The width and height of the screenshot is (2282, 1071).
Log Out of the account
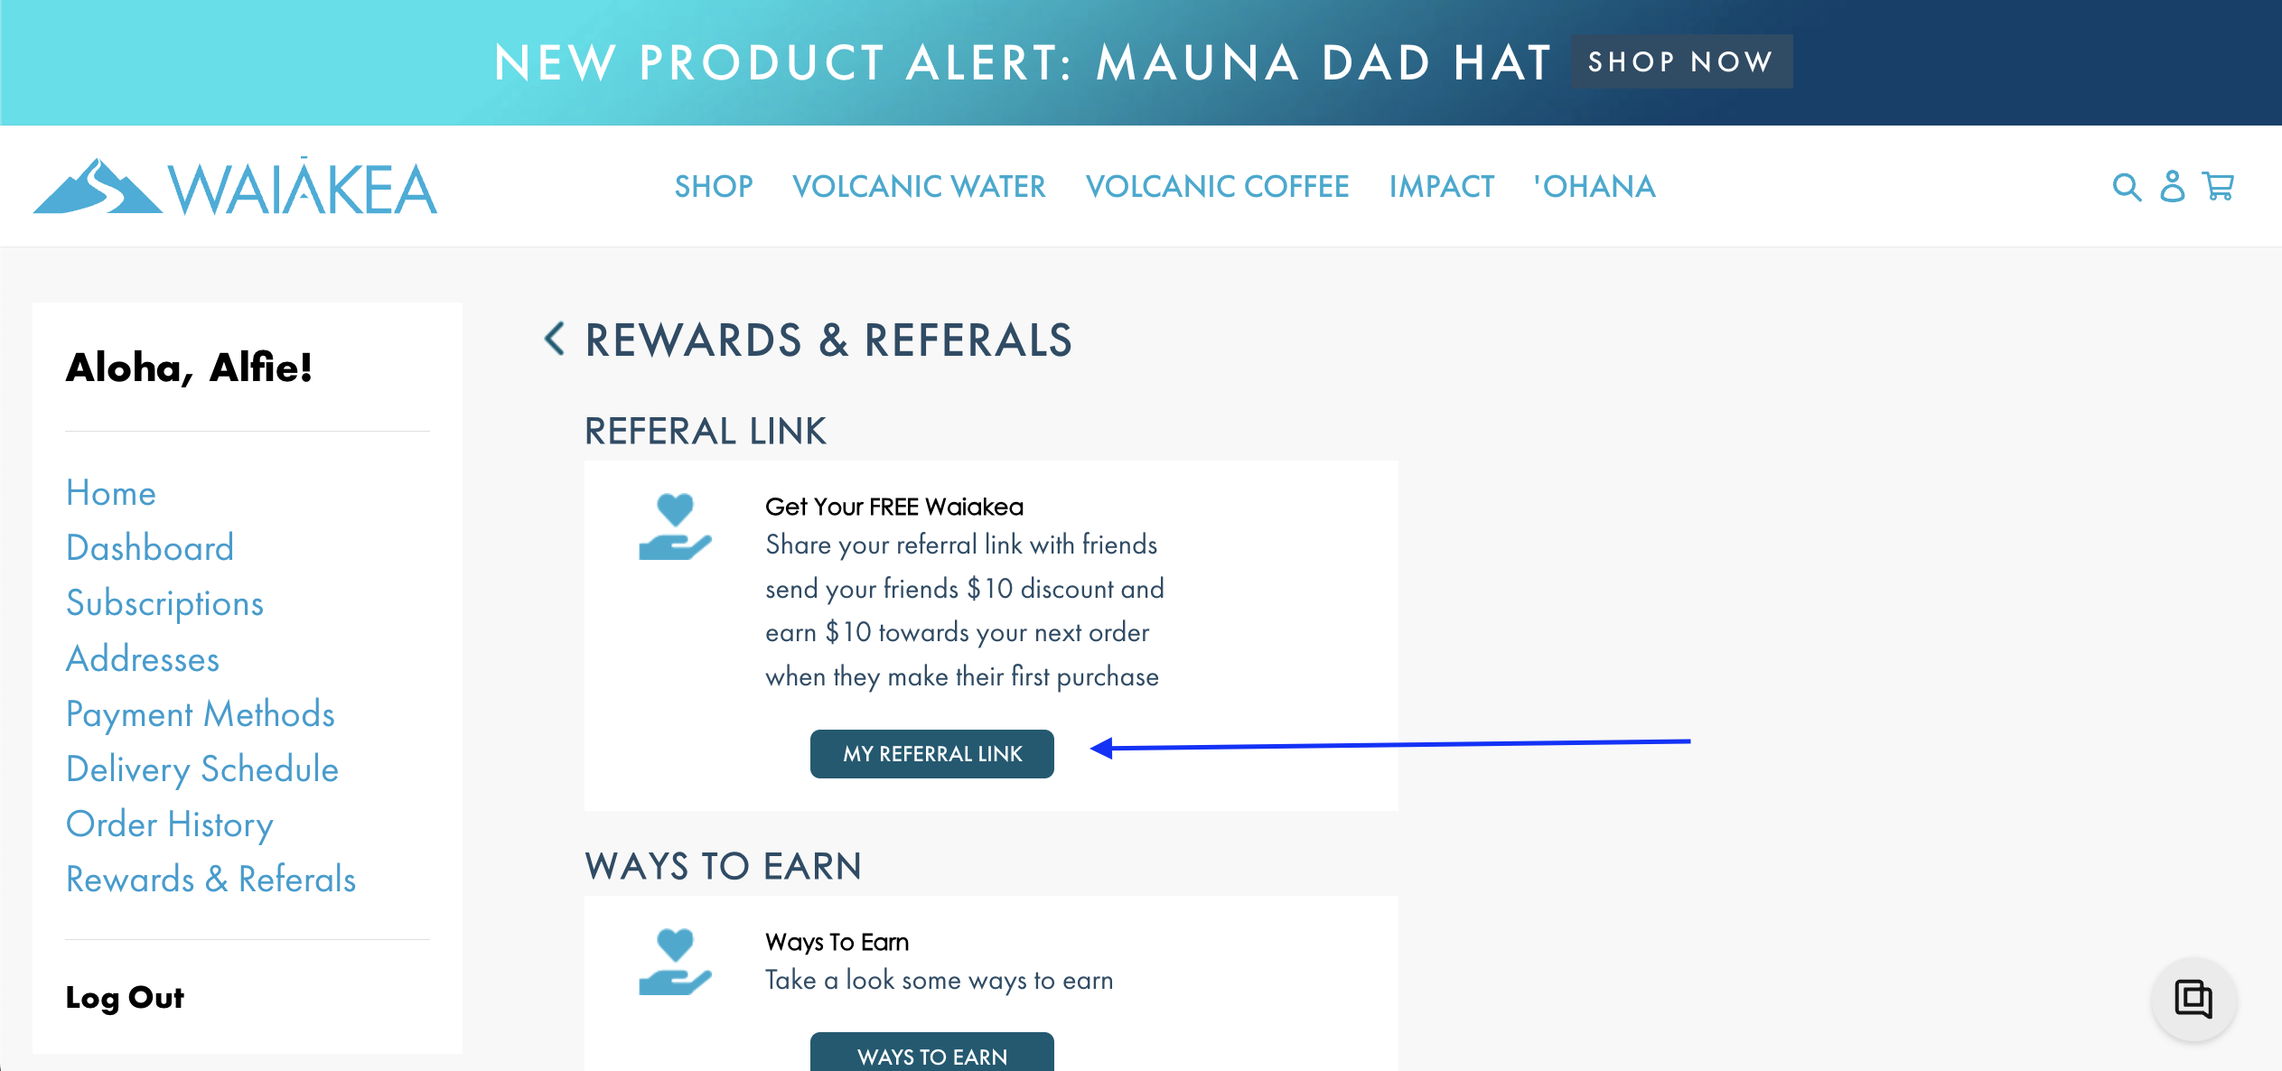tap(125, 998)
